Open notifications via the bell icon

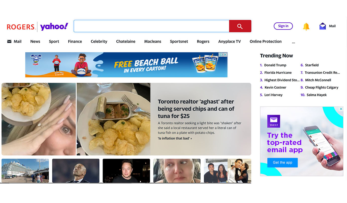[306, 26]
